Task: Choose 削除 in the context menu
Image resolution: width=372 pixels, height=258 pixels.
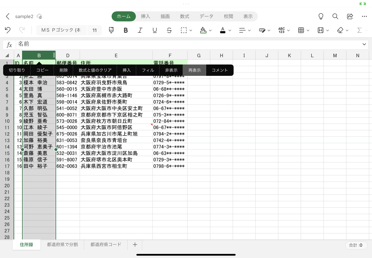Action: [64, 70]
